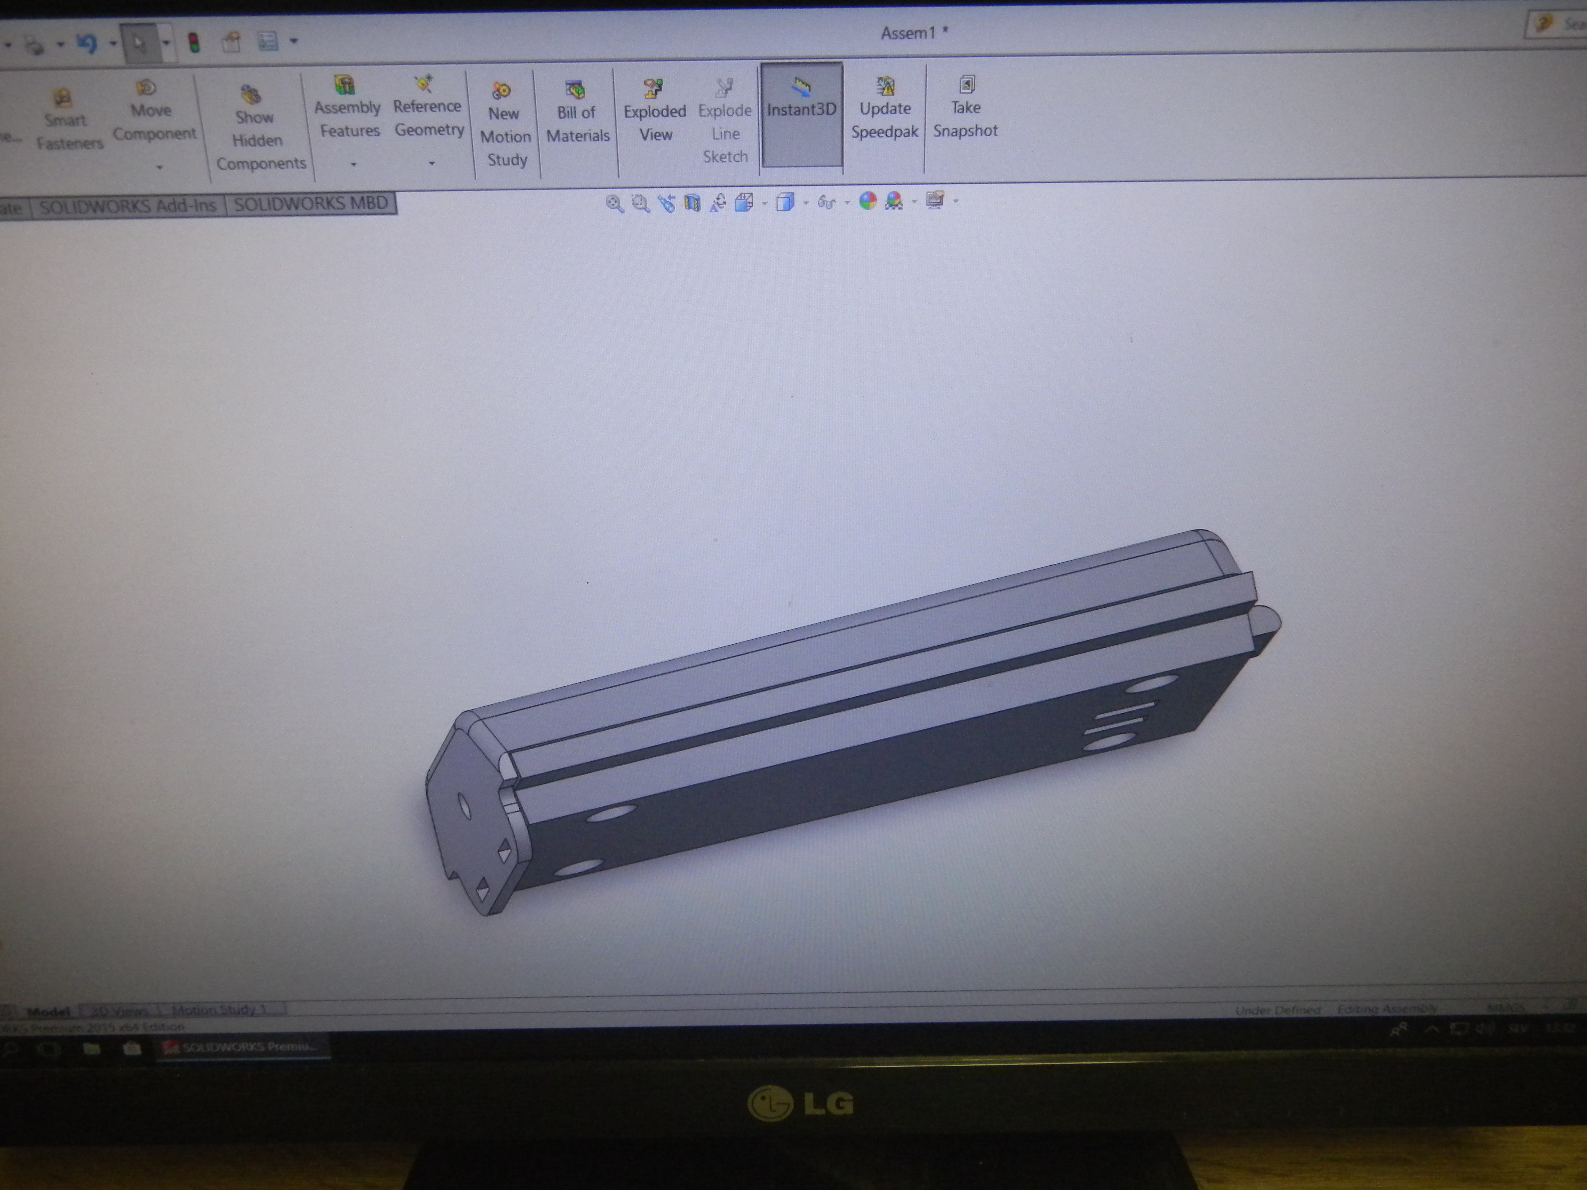Screen dimensions: 1587x1190
Task: Expand the Options dropdown arrow
Action: pyautogui.click(x=294, y=41)
